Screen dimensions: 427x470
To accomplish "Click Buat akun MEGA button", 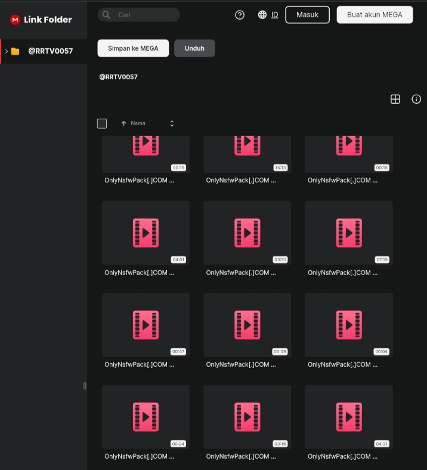I will tap(375, 15).
